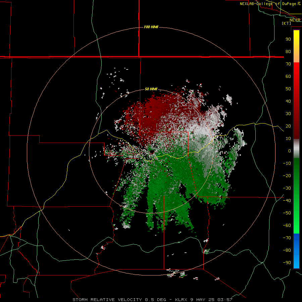The height and width of the screenshot is (302, 302).
Task: Click the 10 value on velocity scale
Action: pyautogui.click(x=288, y=139)
